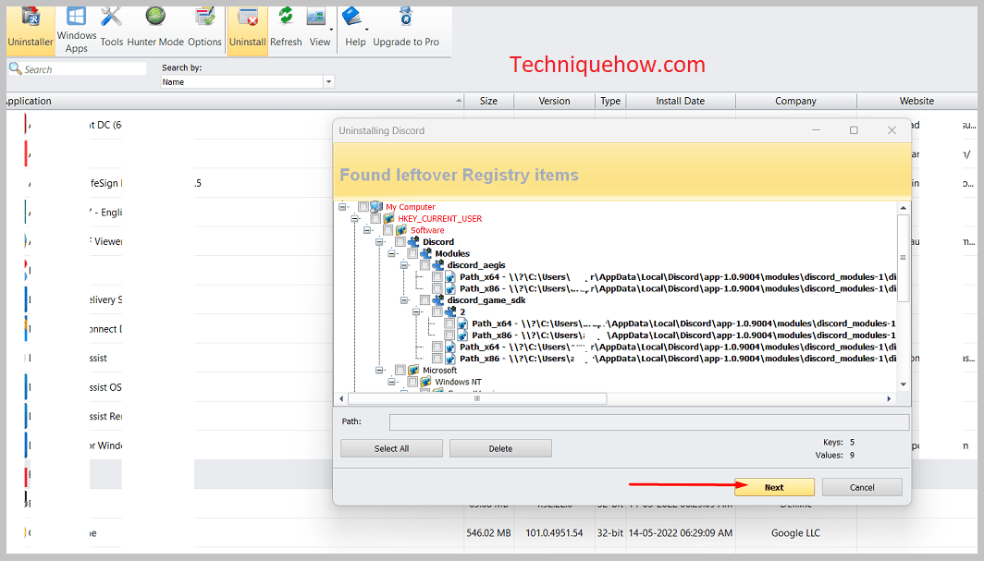Click the Microsoft key icon
This screenshot has height=561, width=984.
413,370
